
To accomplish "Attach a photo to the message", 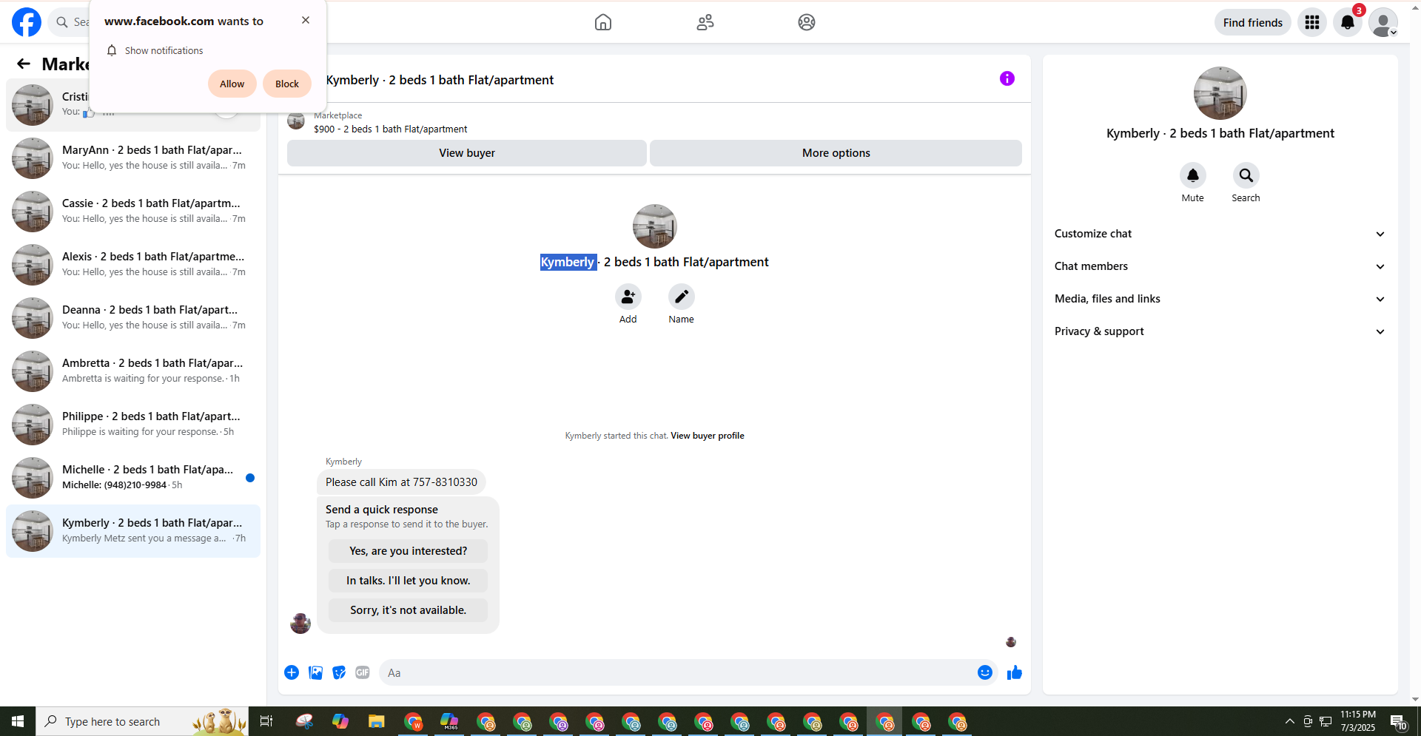I will [x=315, y=672].
